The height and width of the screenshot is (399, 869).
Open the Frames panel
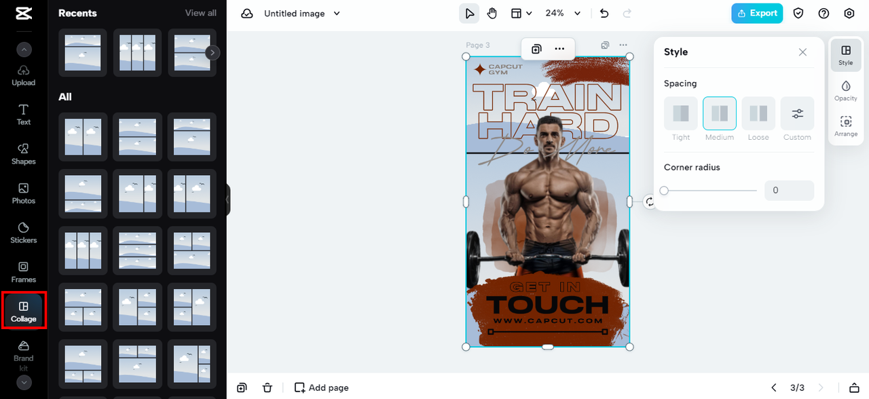[24, 273]
